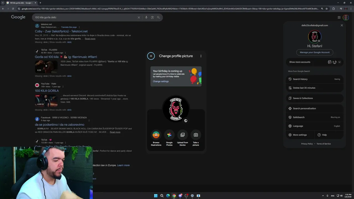Image resolution: width=354 pixels, height=199 pixels.
Task: Open Chrome tab search dropdown
Action: [x=3, y=3]
